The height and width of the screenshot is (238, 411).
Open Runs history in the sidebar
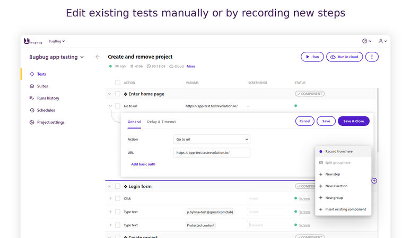[48, 98]
